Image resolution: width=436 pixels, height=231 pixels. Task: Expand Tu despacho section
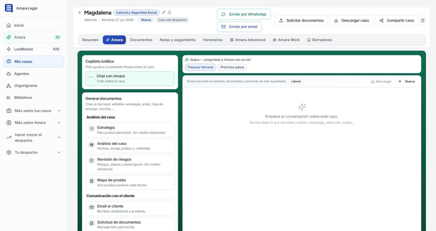33,153
